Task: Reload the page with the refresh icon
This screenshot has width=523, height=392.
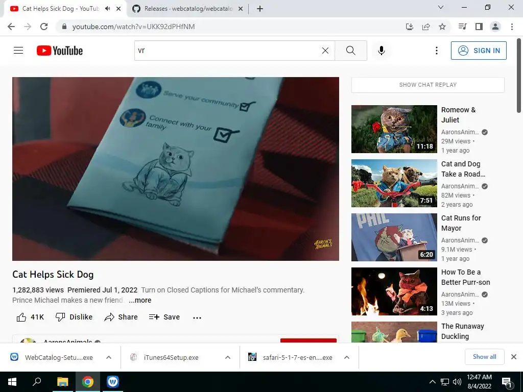Action: (x=44, y=27)
